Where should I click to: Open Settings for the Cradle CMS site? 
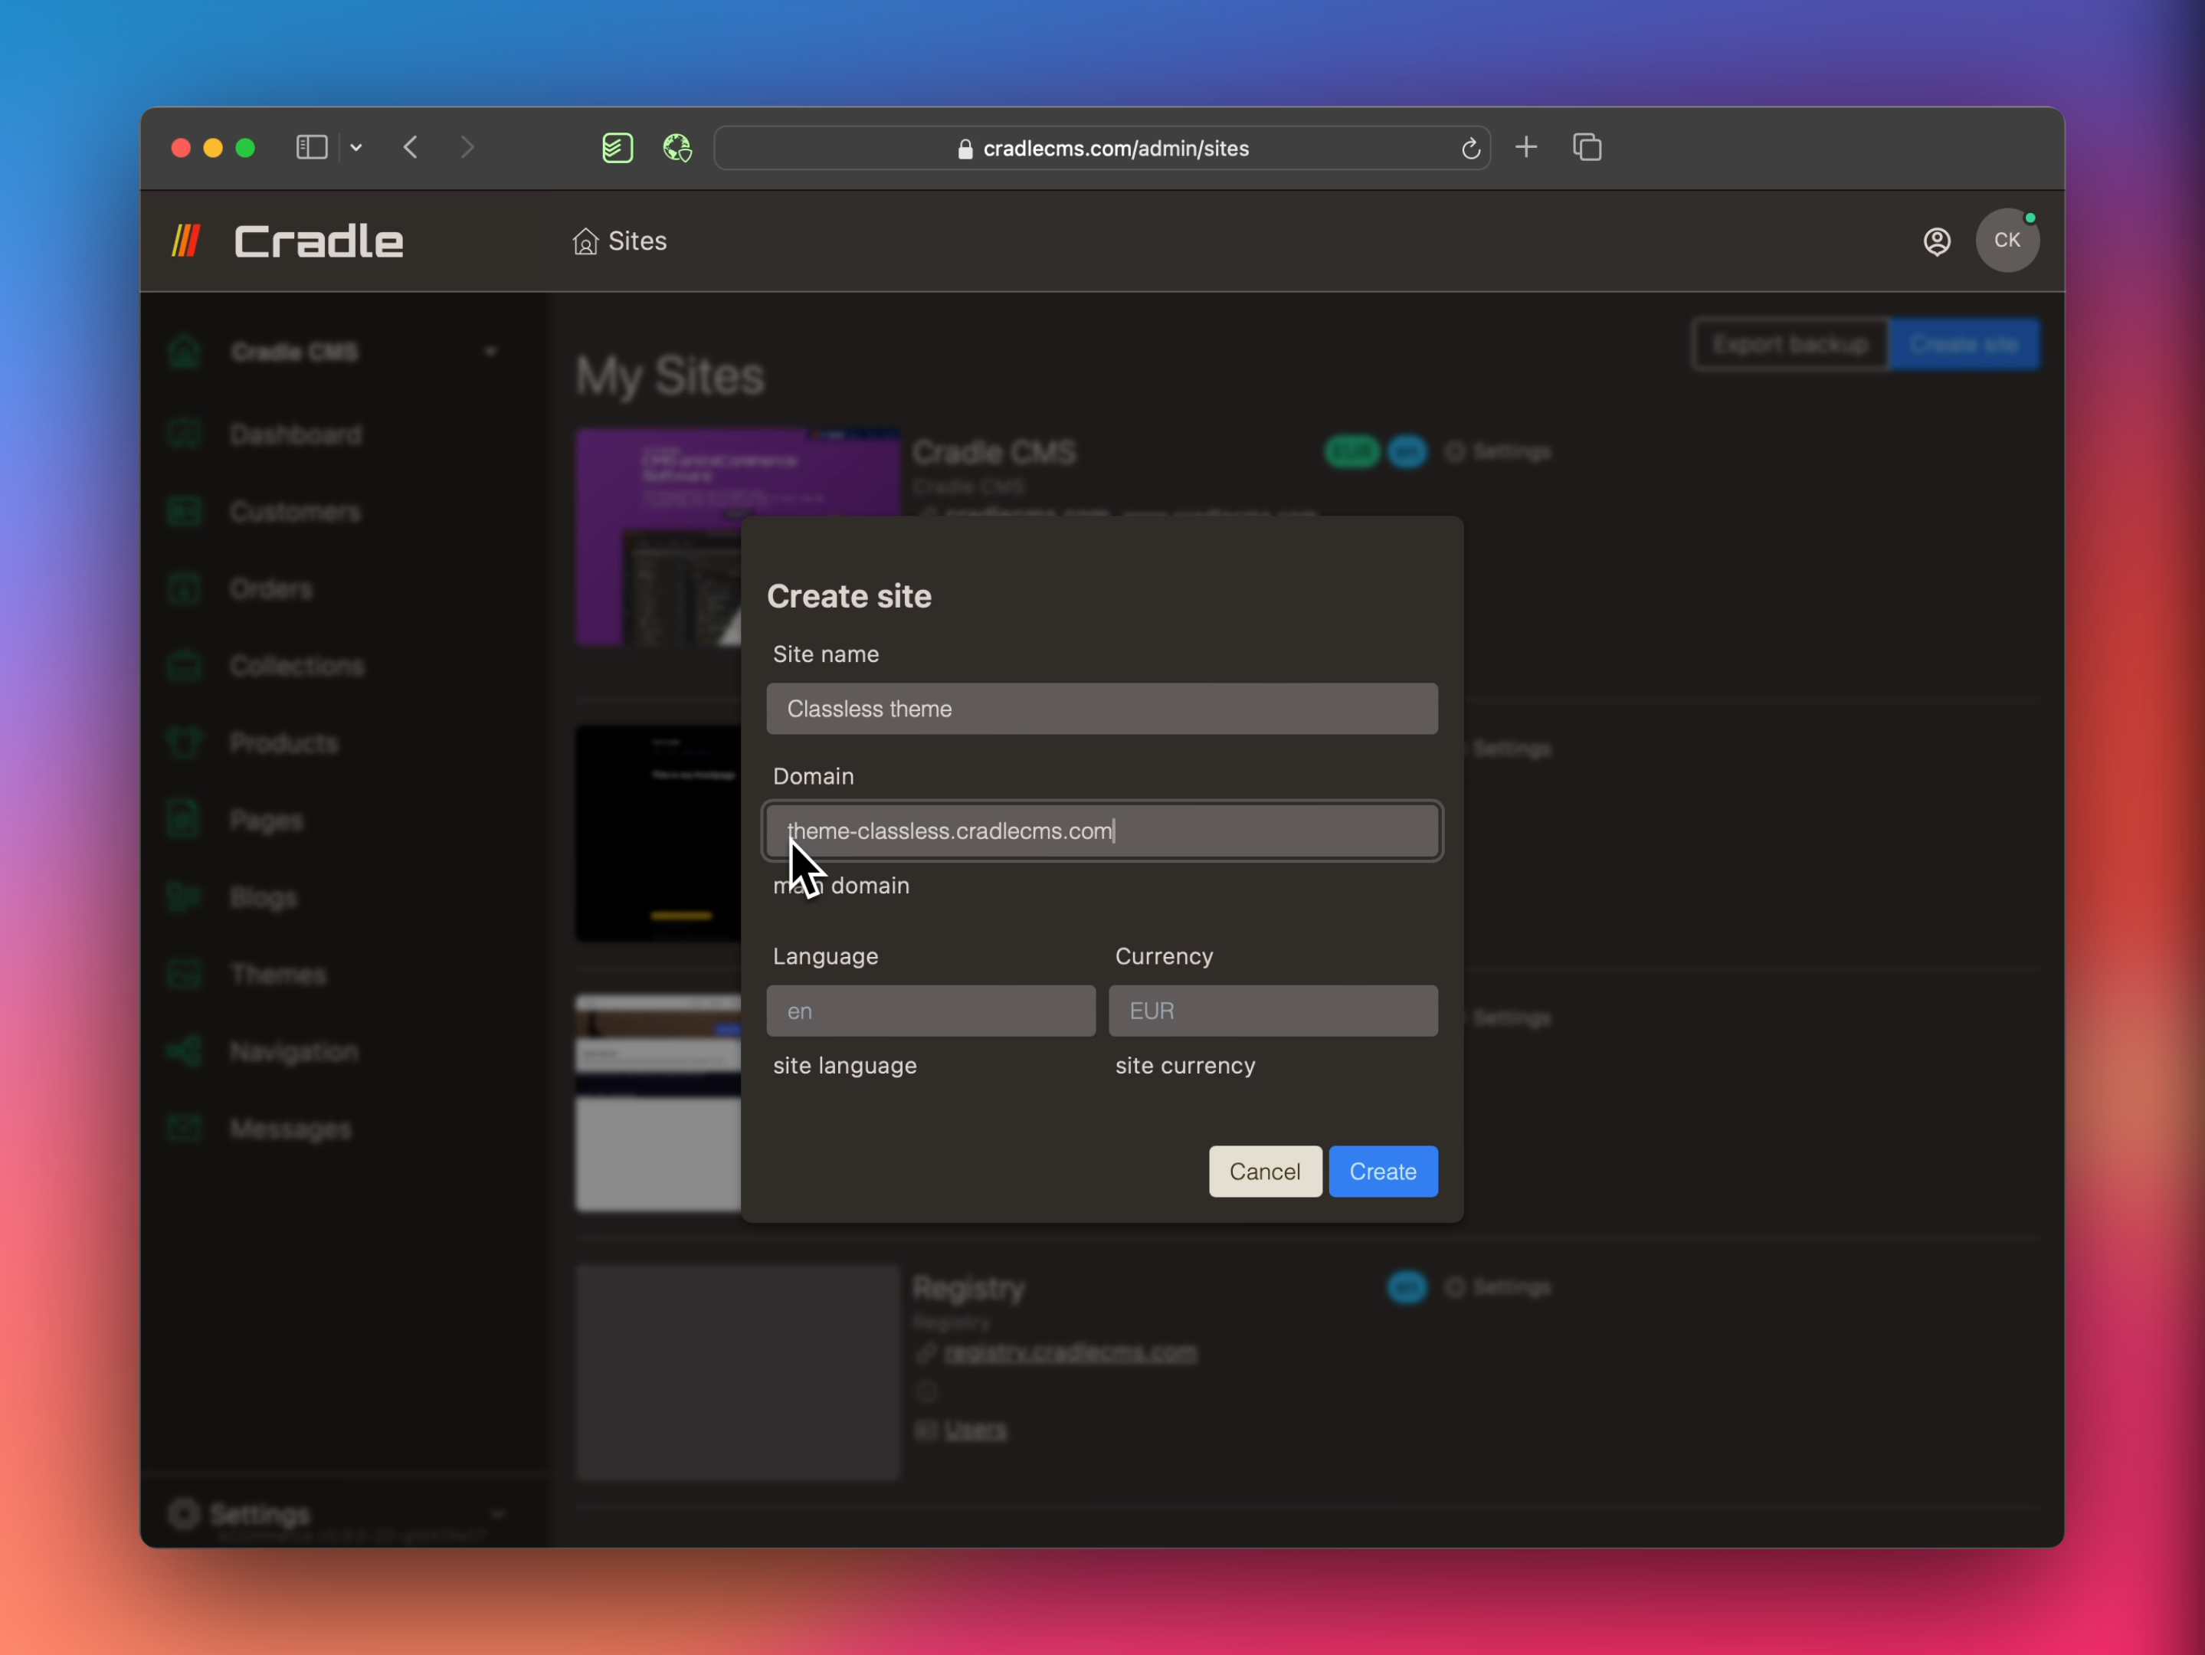point(1499,453)
